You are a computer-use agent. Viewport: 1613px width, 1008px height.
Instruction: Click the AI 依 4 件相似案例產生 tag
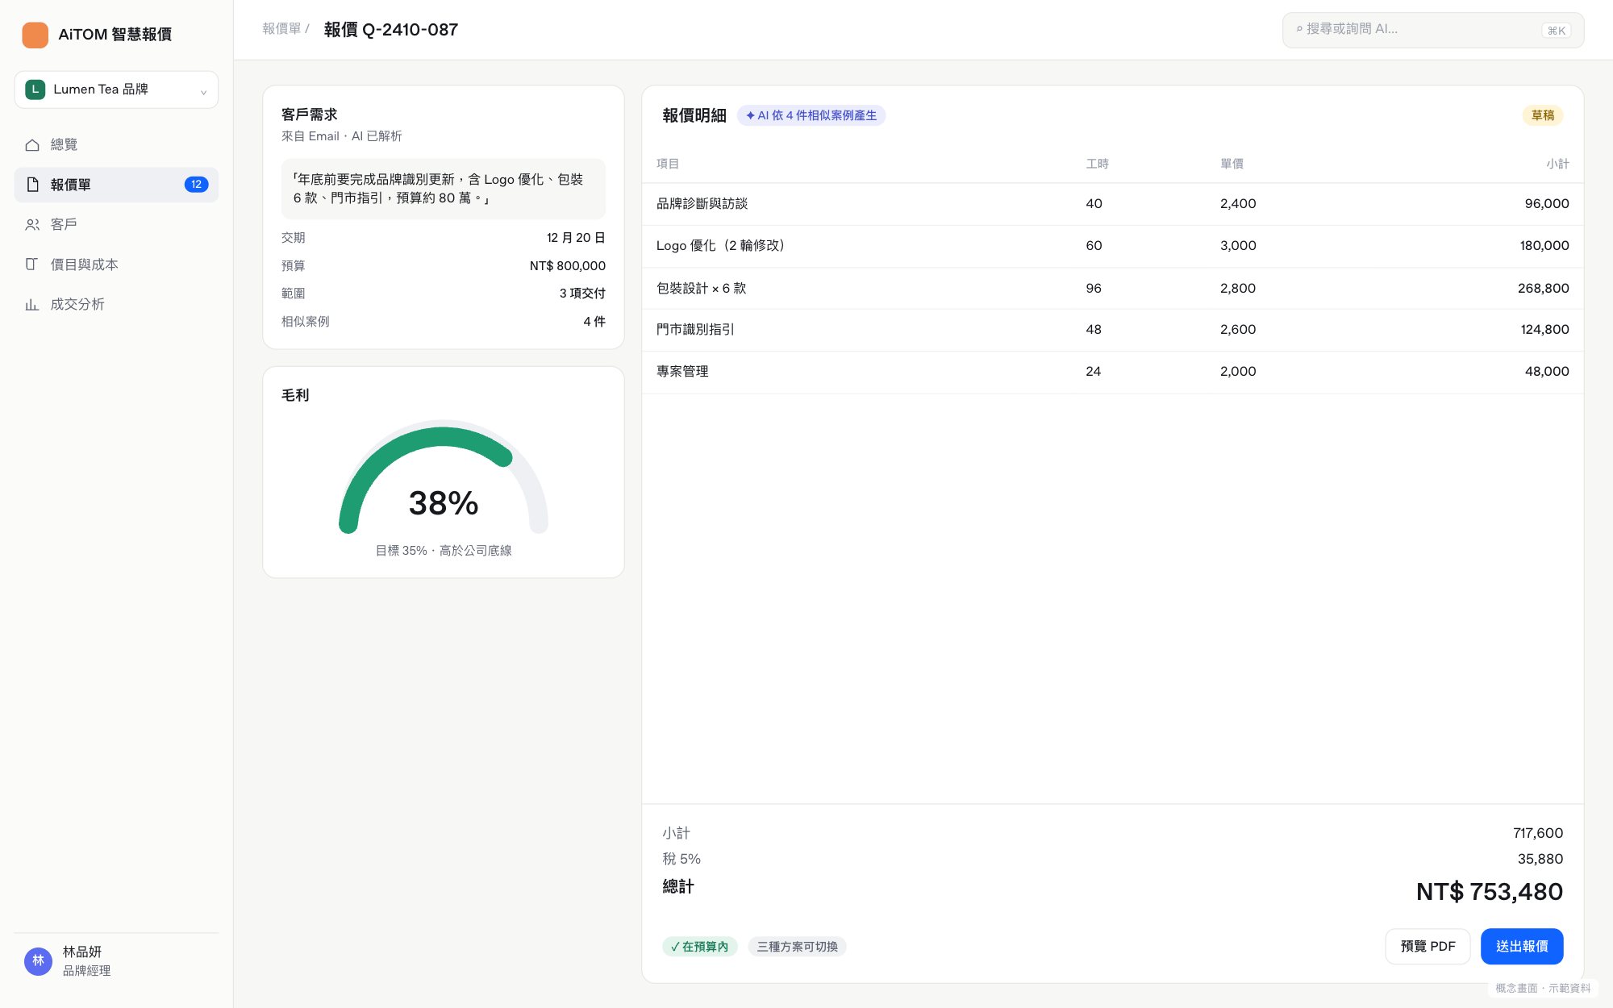click(811, 115)
